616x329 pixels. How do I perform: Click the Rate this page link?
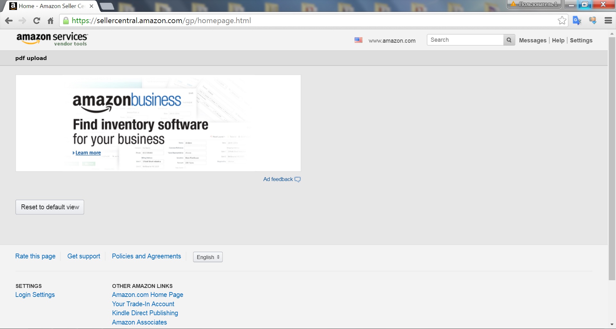35,256
